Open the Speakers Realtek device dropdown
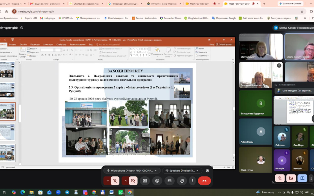Screen dimensions: 314x196 click(x=182, y=171)
